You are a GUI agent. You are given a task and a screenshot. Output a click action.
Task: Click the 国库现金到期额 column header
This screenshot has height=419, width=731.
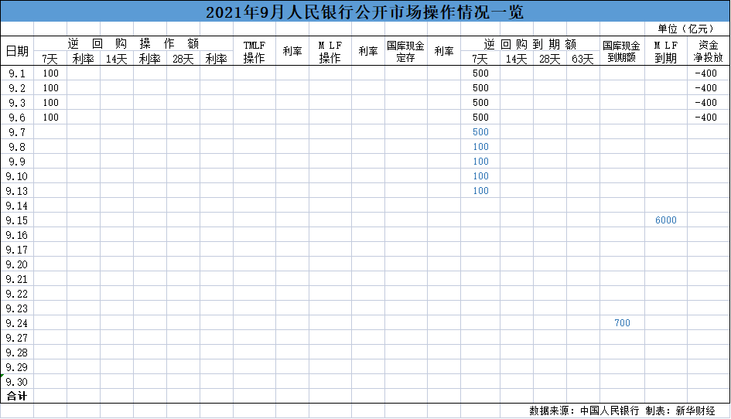[622, 51]
